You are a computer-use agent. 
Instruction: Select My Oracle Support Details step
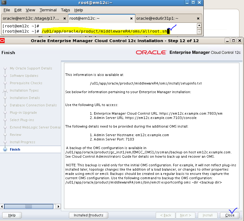[31, 68]
